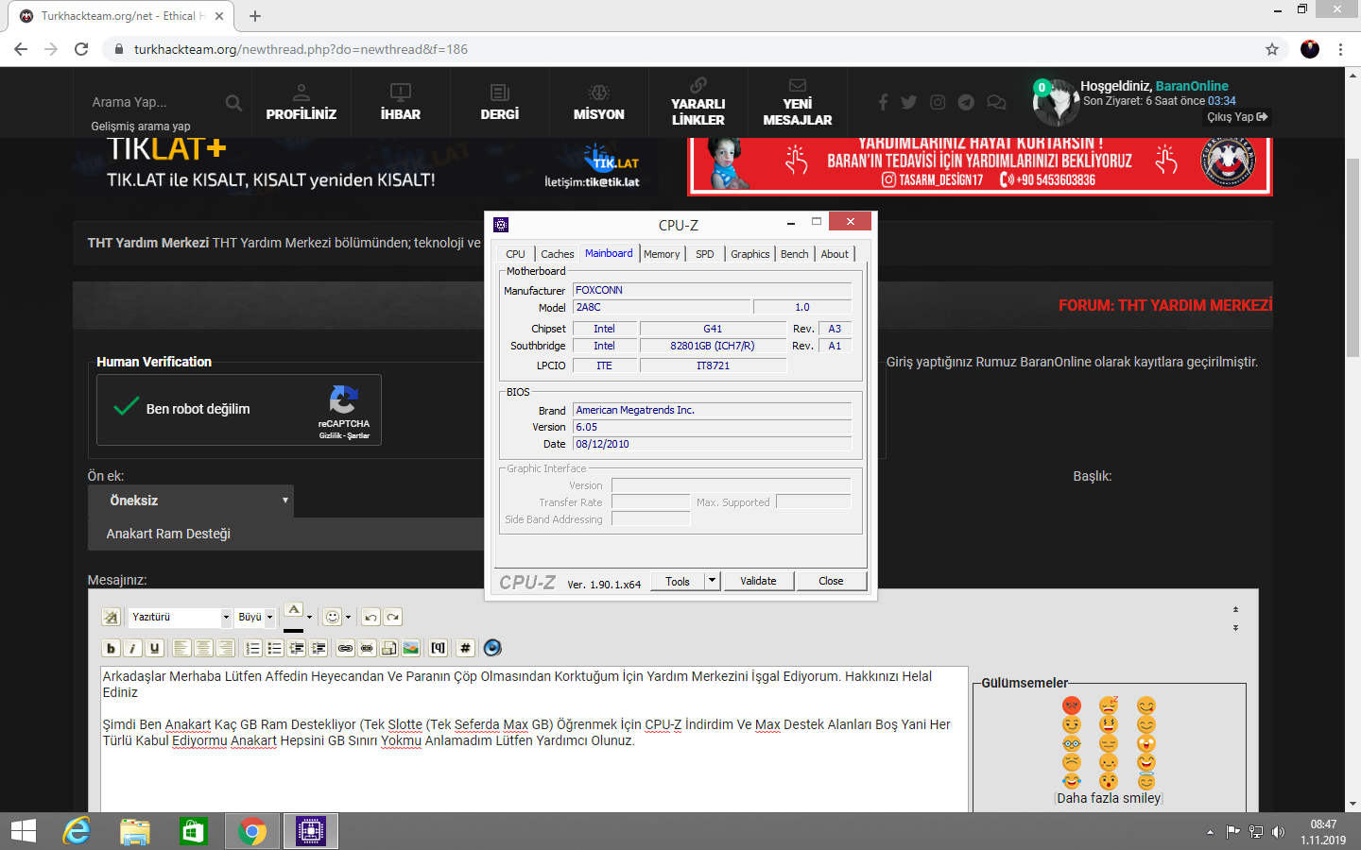Viewport: 1361px width, 850px height.
Task: Click the email attachment icon in editor toolbar
Action: 388,648
